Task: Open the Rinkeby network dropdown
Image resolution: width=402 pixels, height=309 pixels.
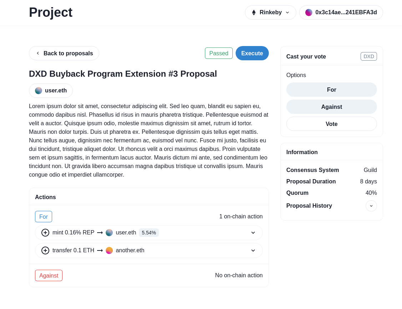Action: pyautogui.click(x=270, y=12)
